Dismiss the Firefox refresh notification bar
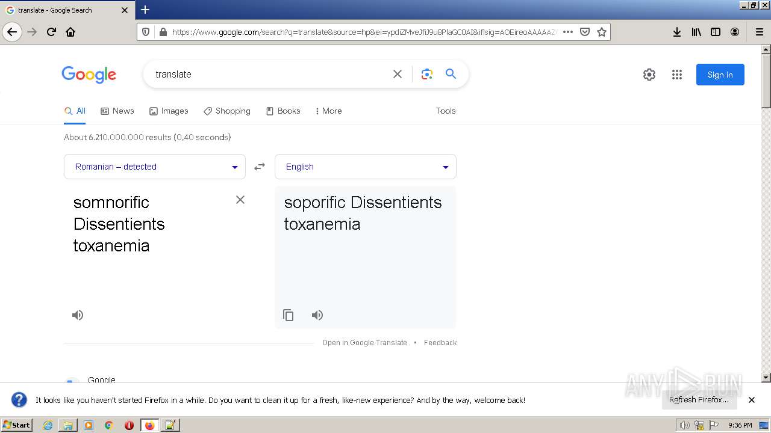Image resolution: width=771 pixels, height=433 pixels. (x=752, y=400)
